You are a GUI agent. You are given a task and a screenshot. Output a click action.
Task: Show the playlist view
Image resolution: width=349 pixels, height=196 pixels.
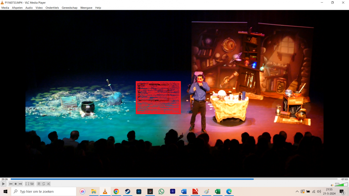(x=39, y=184)
